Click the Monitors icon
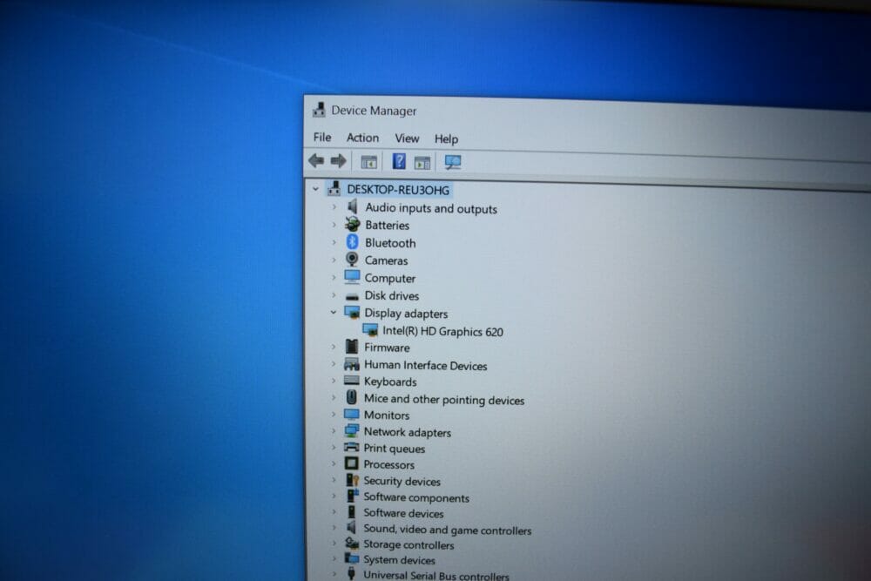Viewport: 871px width, 581px height. pos(352,414)
